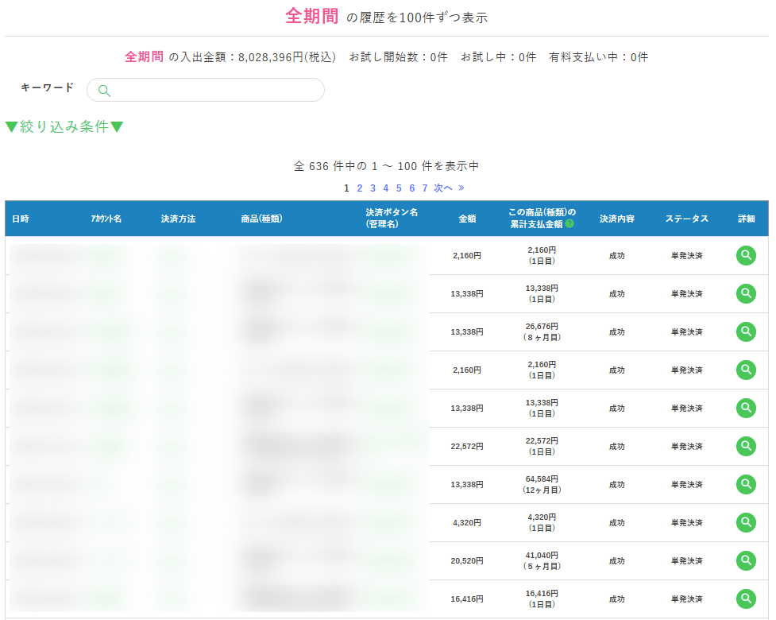Go to page 3 of results
776x620 pixels.
[x=373, y=188]
